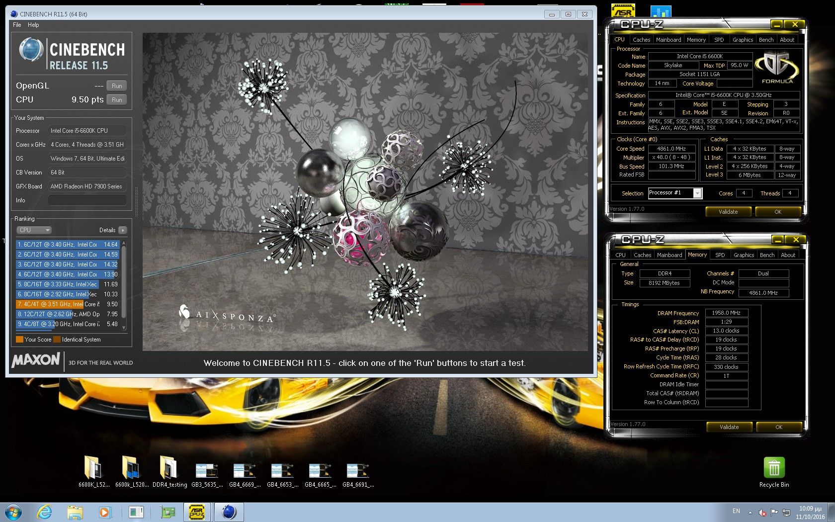This screenshot has width=835, height=522.
Task: Open the GB4_6669 screenshot file
Action: 245,474
